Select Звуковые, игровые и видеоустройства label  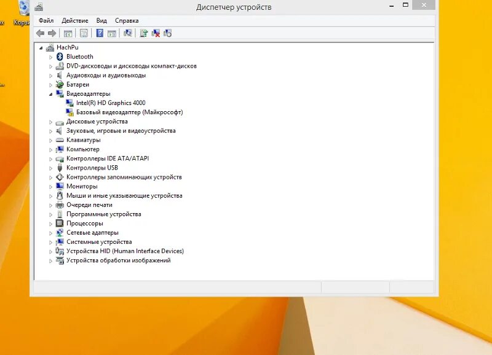121,131
